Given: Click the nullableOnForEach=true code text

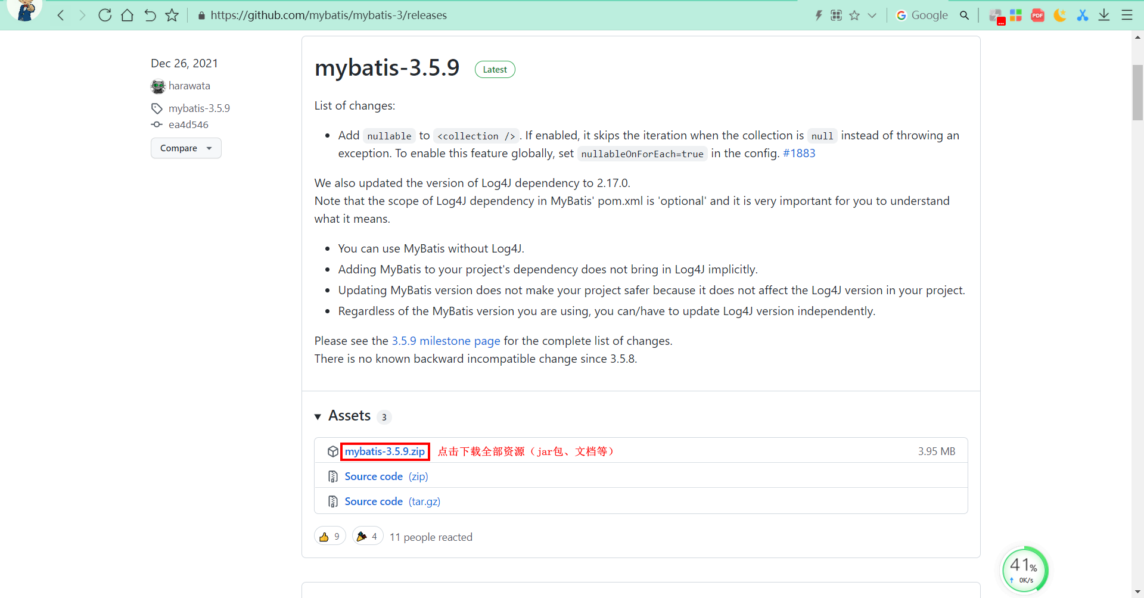Looking at the screenshot, I should click(642, 154).
